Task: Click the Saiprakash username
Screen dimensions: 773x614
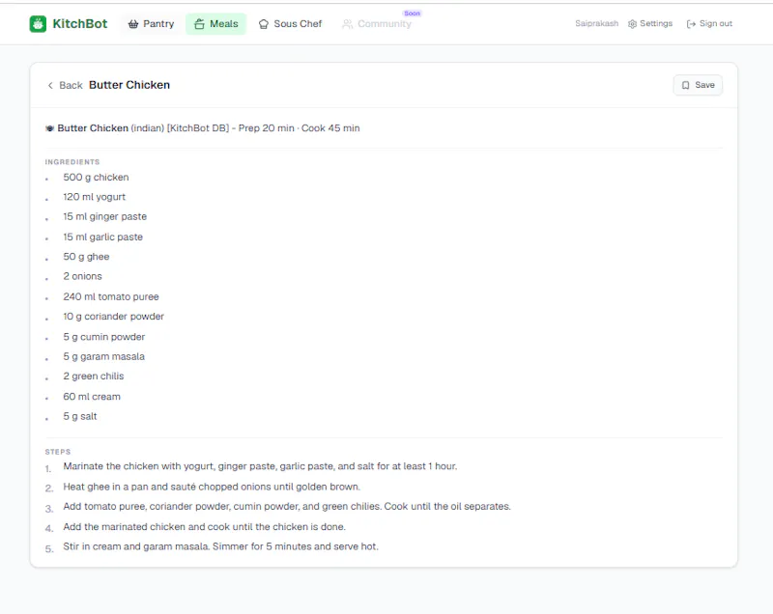Action: click(x=596, y=23)
